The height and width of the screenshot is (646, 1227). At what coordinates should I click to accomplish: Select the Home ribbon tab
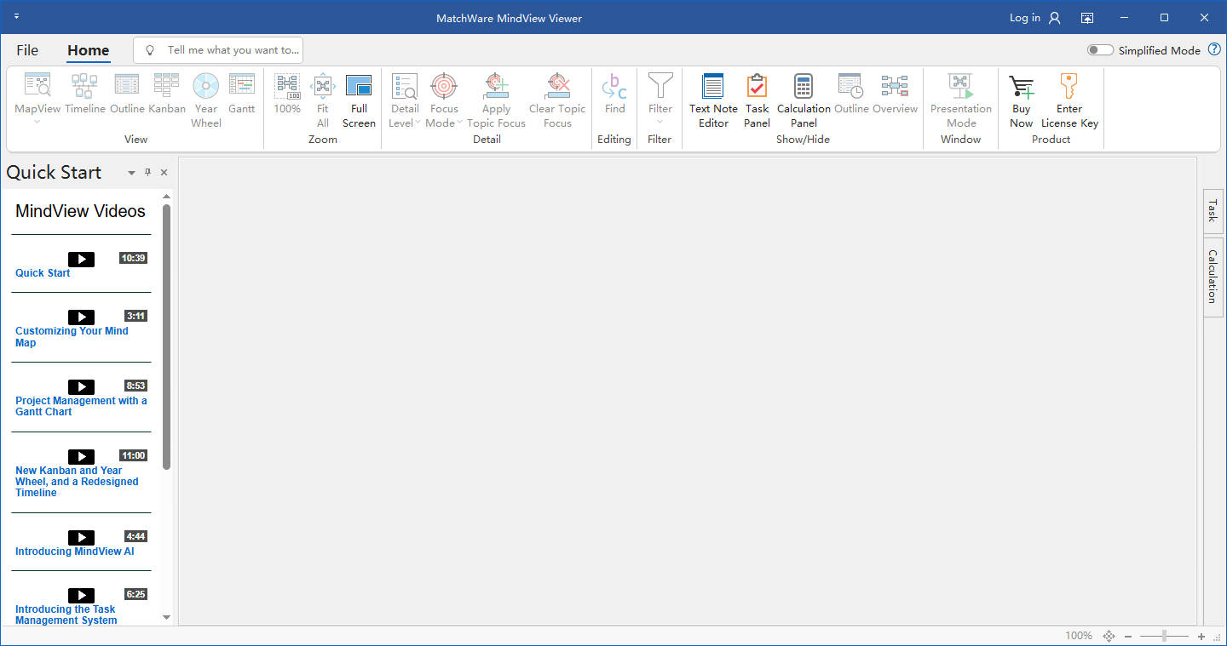(89, 50)
